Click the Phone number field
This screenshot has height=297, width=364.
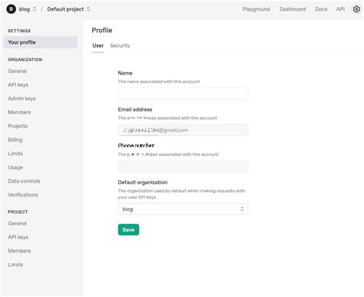(x=183, y=167)
